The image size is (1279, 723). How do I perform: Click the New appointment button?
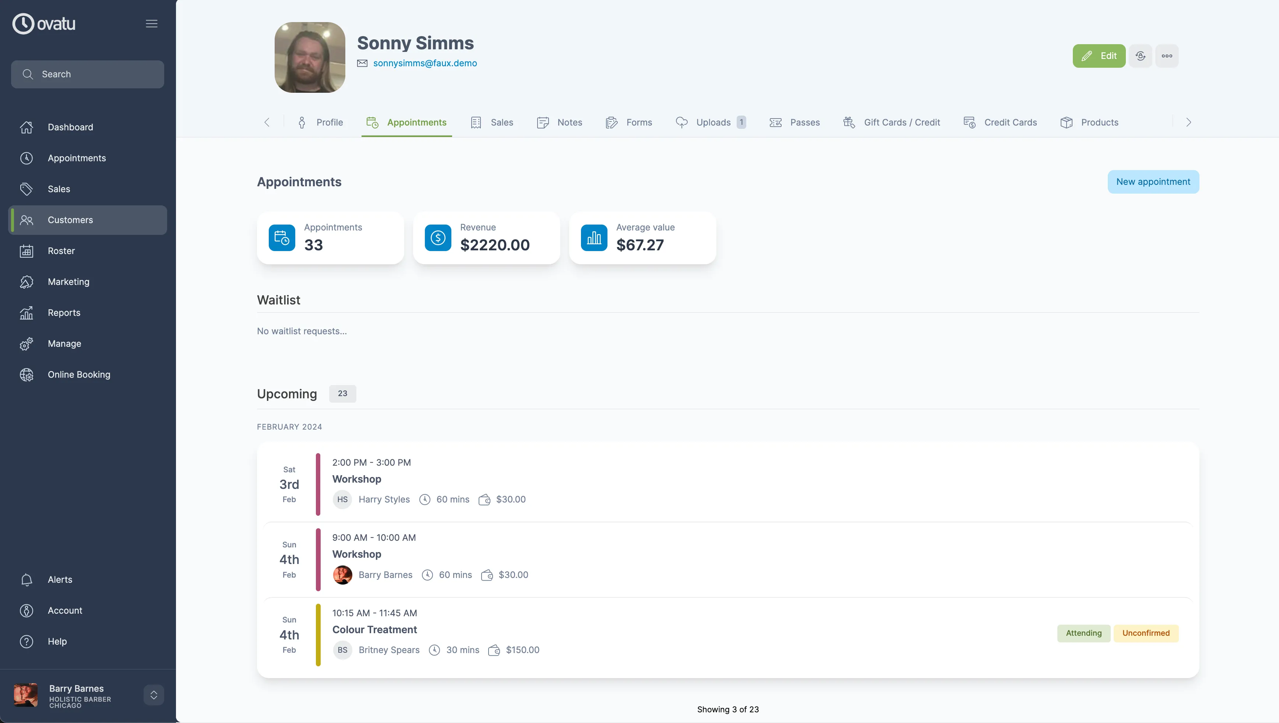1153,181
